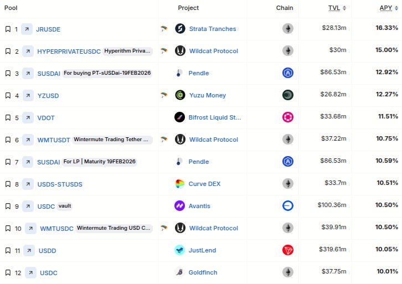Sort table by TVL column
This screenshot has width=402, height=284.
(337, 8)
